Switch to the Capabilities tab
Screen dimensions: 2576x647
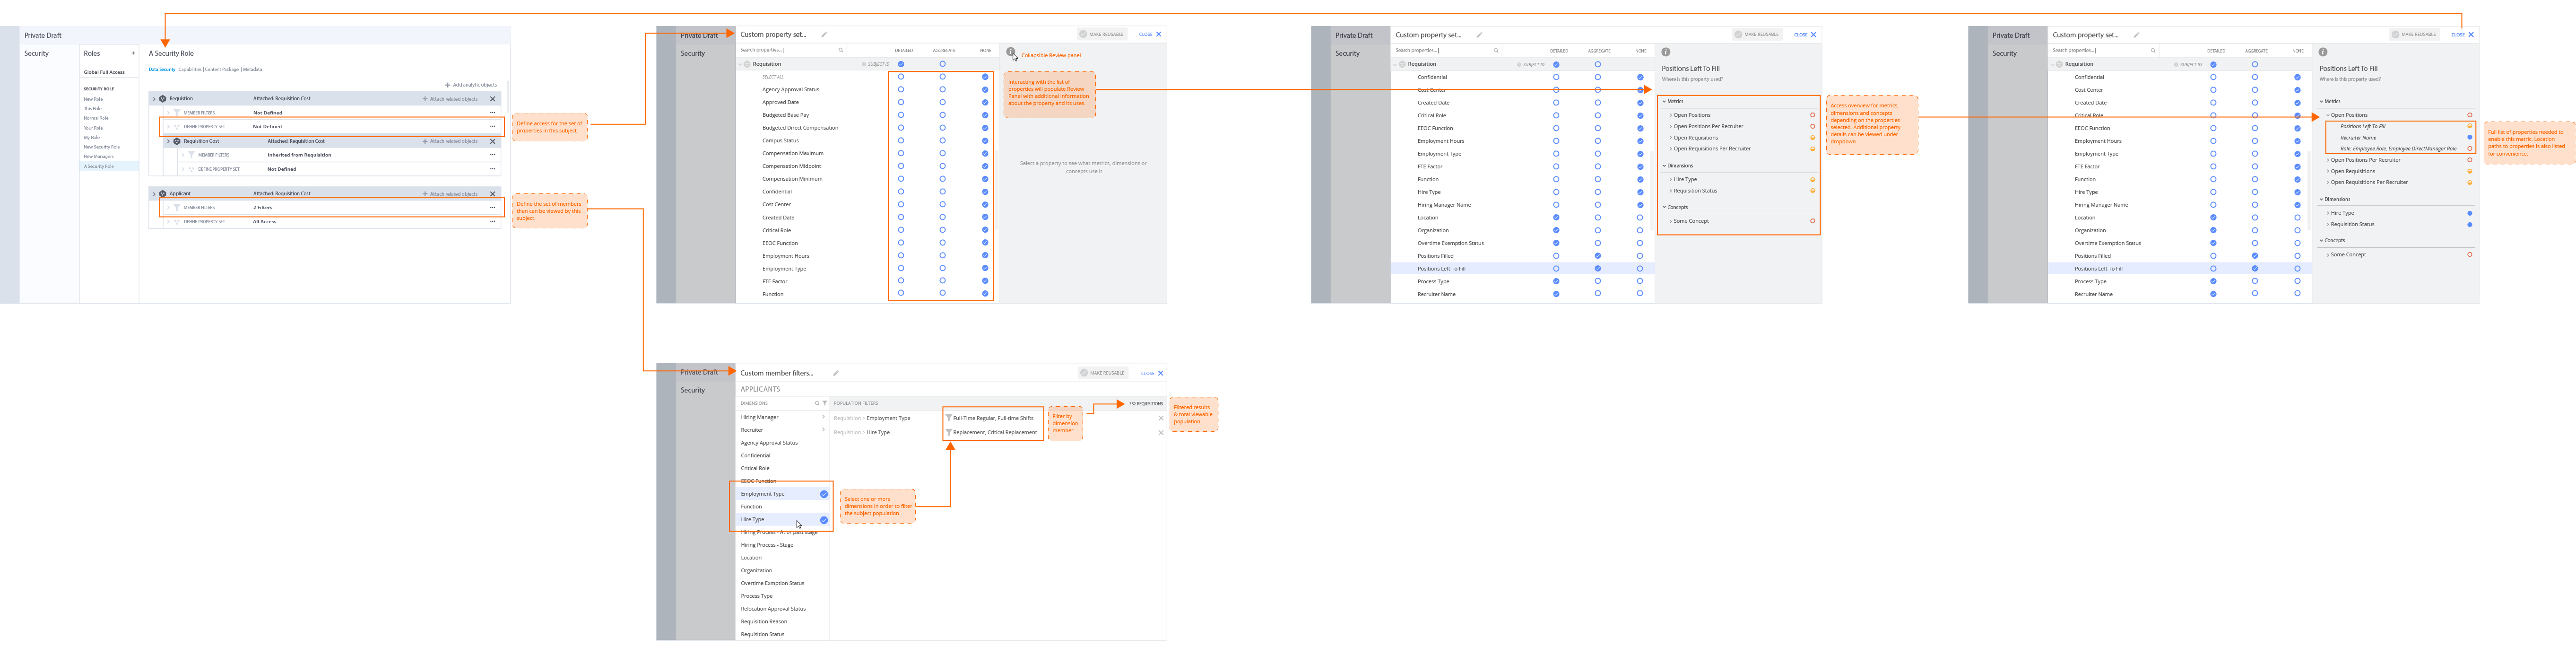(x=190, y=69)
